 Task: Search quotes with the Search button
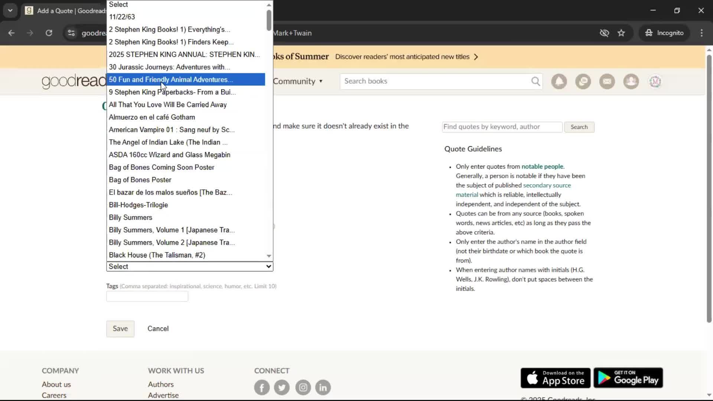pos(579,127)
